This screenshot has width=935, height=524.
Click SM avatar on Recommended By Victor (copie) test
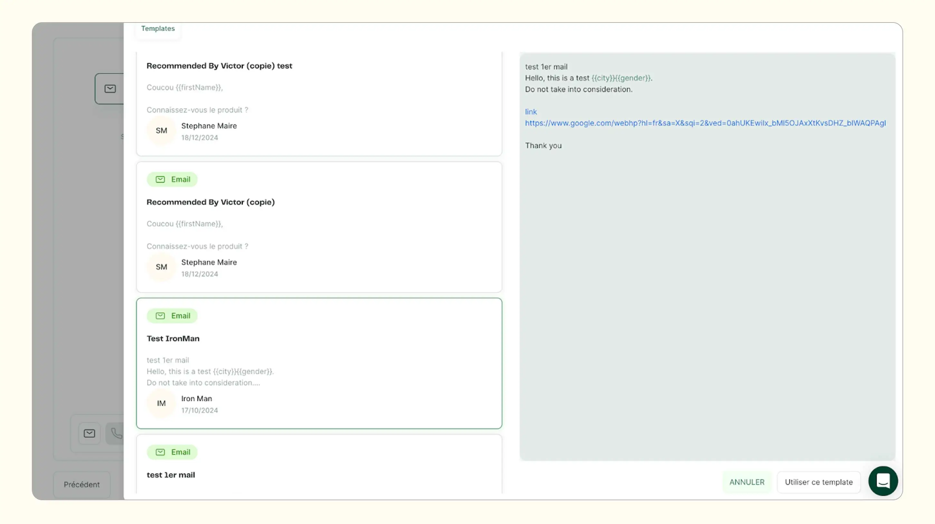click(161, 131)
